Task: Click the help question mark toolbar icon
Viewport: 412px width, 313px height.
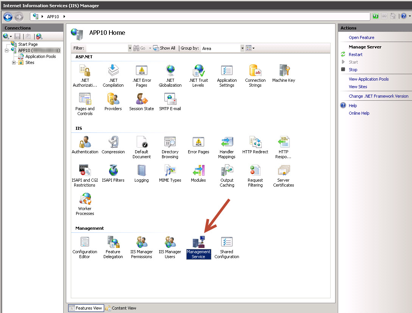Action: [404, 16]
